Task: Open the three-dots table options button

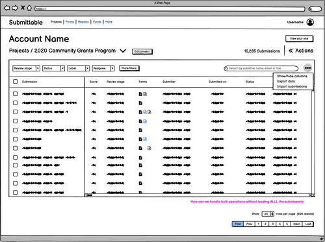Action: point(307,68)
